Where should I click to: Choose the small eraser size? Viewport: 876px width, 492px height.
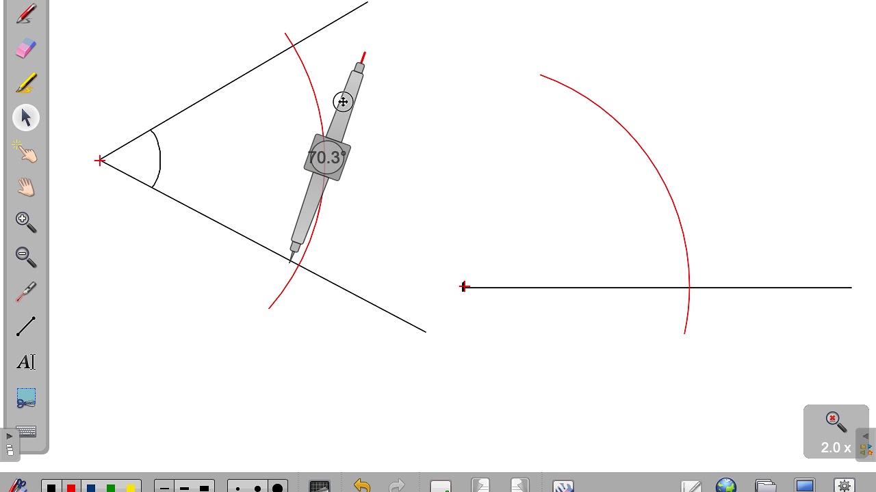pyautogui.click(x=237, y=487)
